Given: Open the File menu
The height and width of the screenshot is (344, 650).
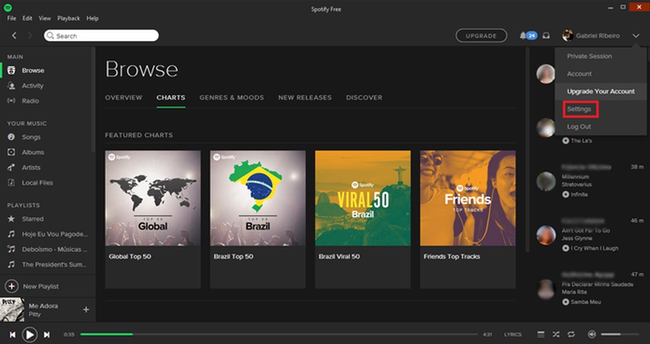Looking at the screenshot, I should tap(12, 18).
